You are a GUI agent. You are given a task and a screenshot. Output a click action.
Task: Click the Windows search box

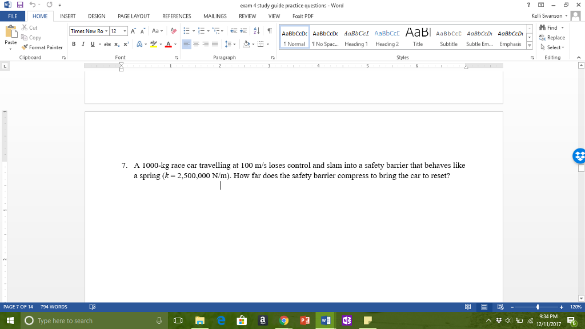[86, 320]
